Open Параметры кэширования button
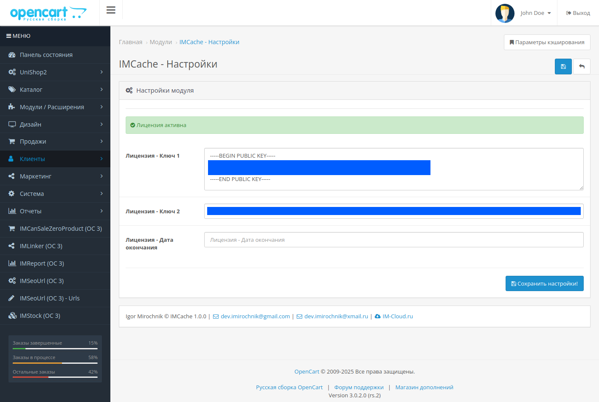This screenshot has width=599, height=402. (547, 42)
